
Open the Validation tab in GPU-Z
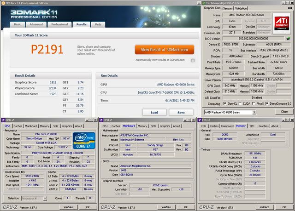coord(241,8)
